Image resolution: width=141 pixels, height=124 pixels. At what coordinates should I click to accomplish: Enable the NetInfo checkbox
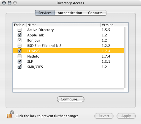[x=19, y=56]
